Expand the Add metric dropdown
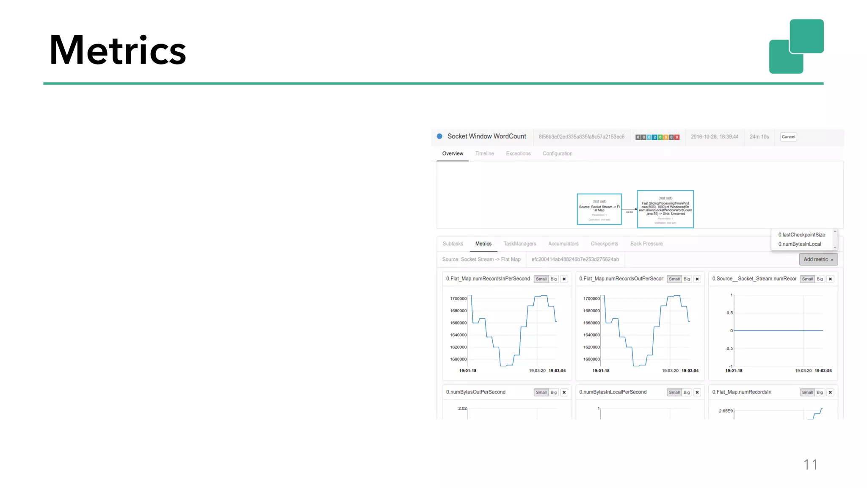The image size is (867, 488). coord(818,260)
